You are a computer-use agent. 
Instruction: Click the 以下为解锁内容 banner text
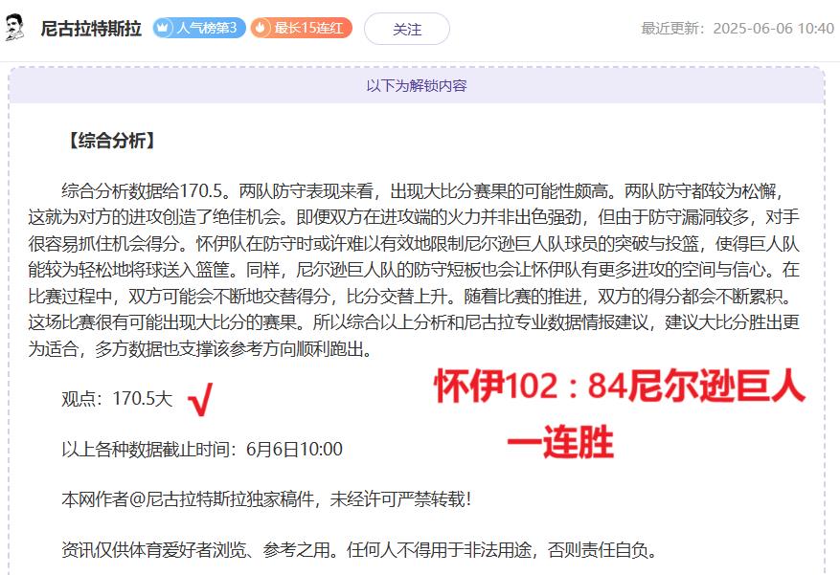tap(417, 85)
